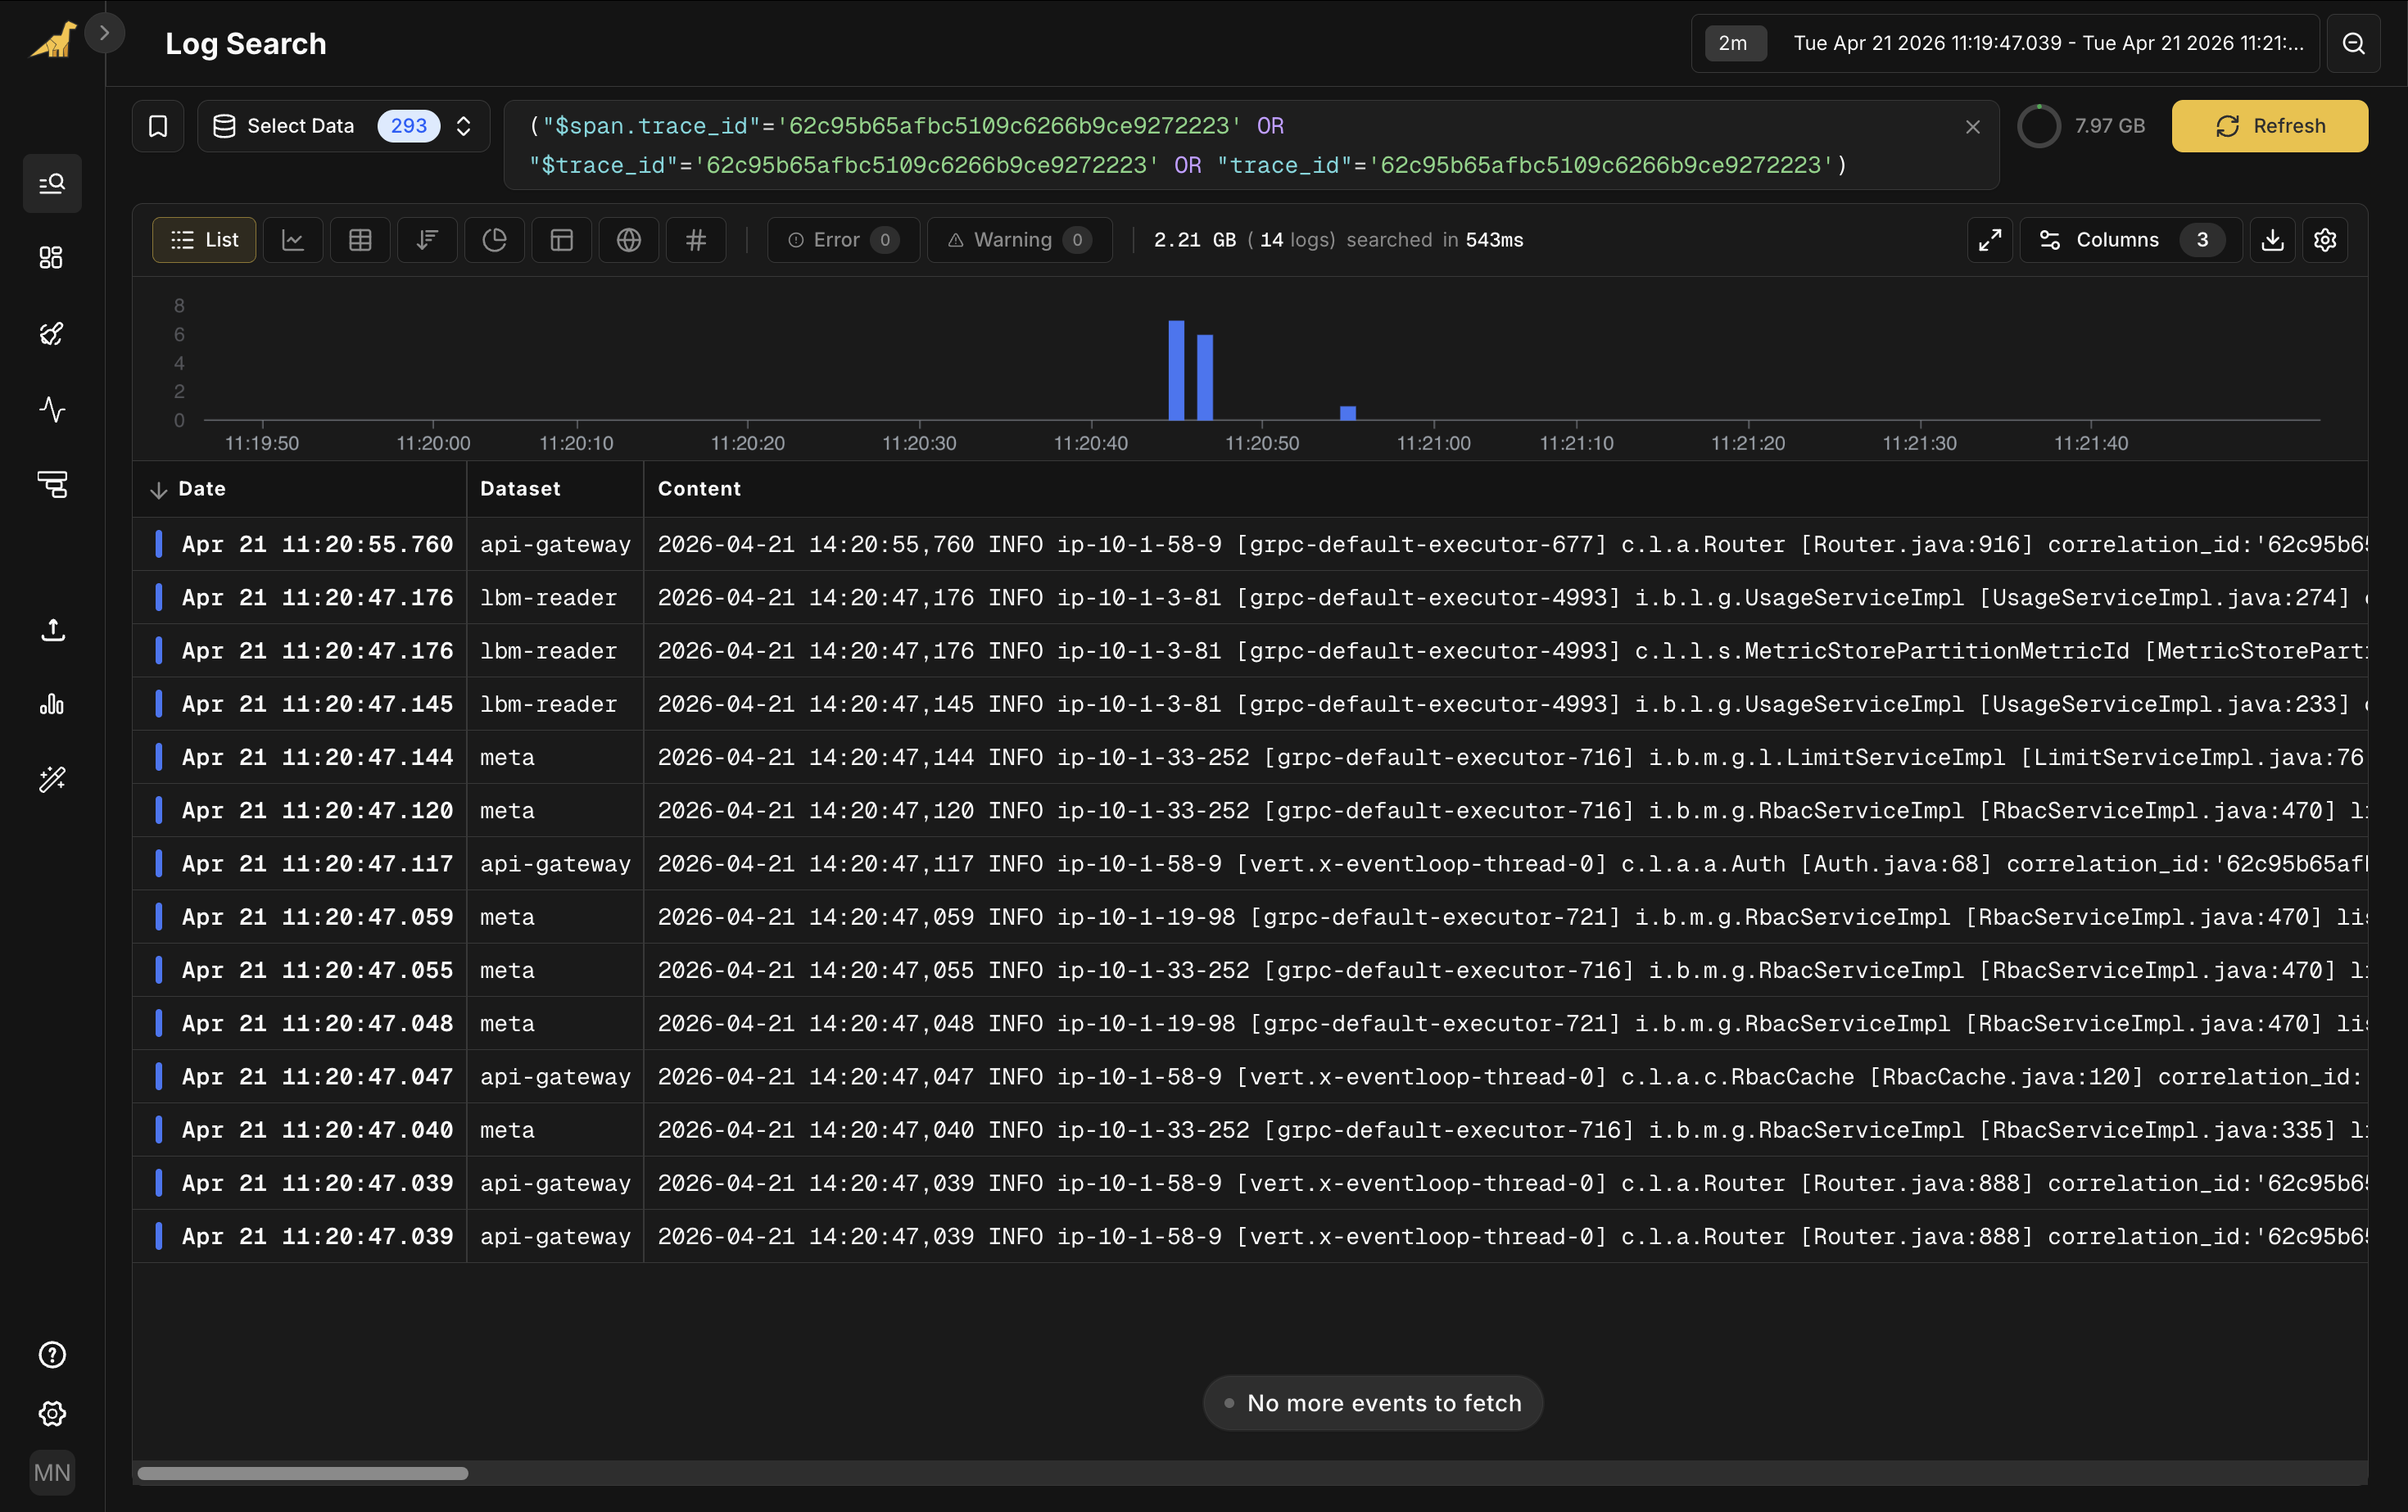The width and height of the screenshot is (2408, 1512).
Task: Click the Refresh button
Action: click(2269, 126)
